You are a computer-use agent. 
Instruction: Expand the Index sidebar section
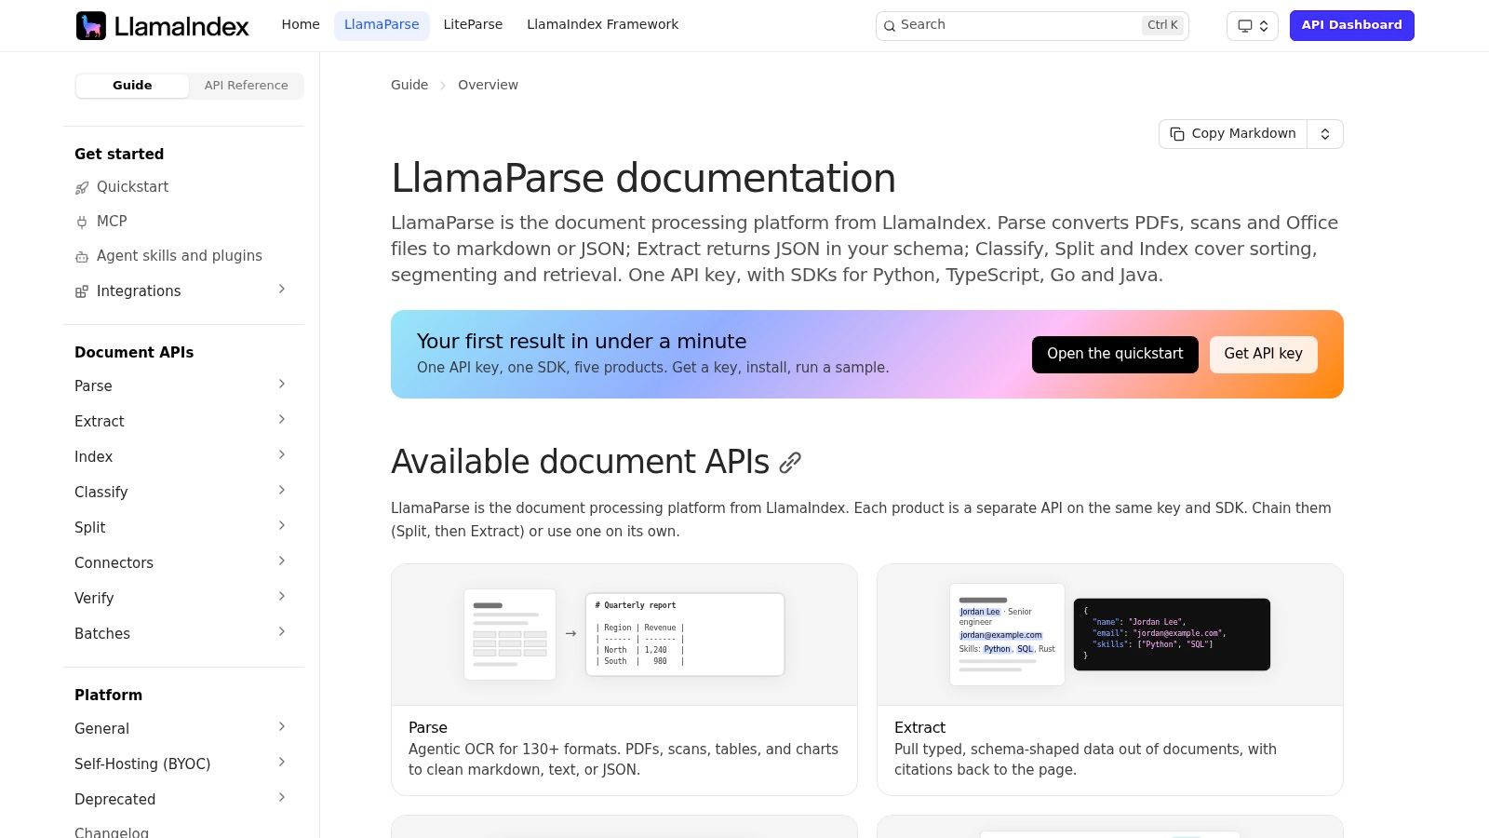(x=282, y=455)
